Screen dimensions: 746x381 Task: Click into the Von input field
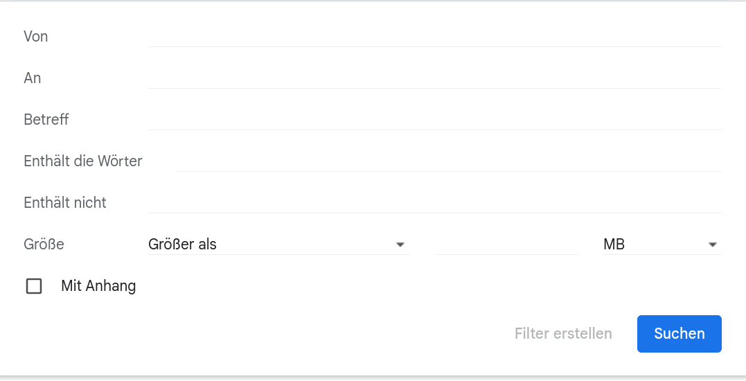click(x=434, y=36)
